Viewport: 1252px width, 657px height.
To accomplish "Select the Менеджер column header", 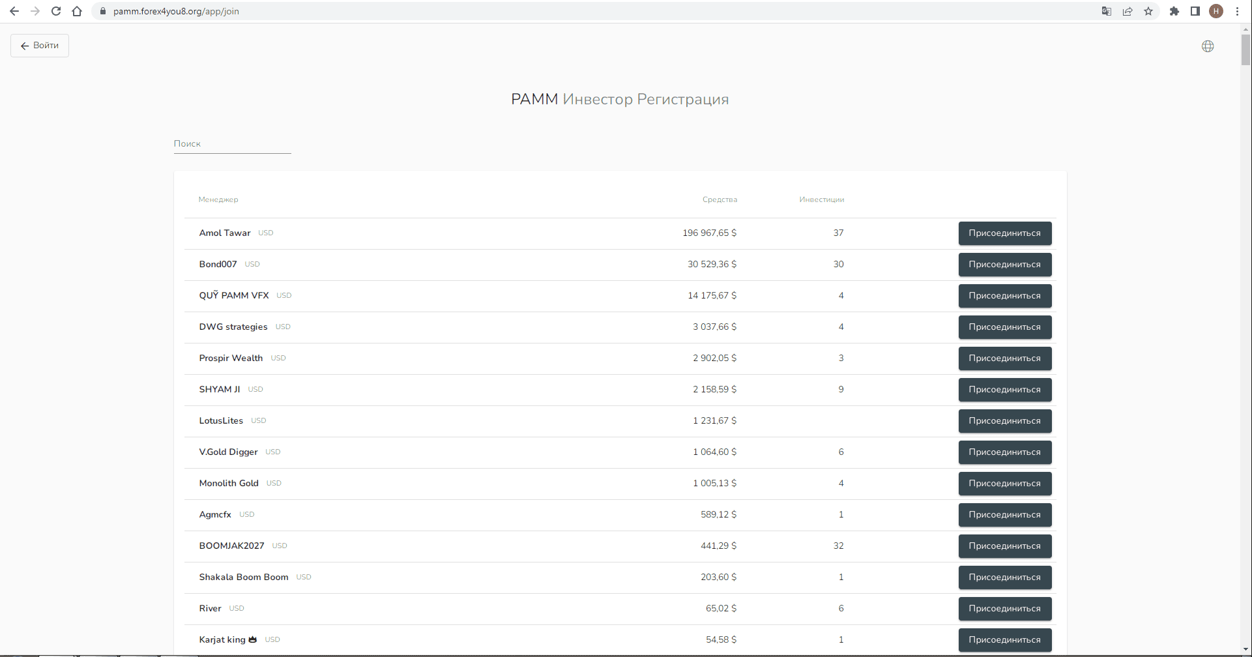I will tap(218, 199).
